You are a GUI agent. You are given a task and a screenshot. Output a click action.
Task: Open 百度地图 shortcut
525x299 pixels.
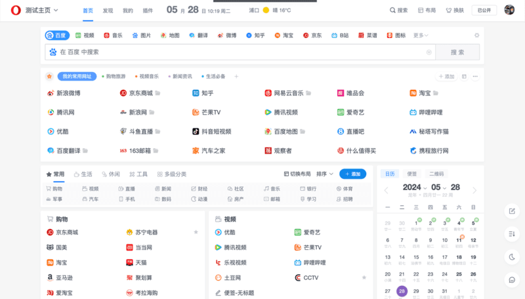pyautogui.click(x=282, y=131)
